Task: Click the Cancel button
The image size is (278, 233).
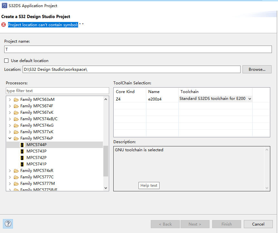Action: 258,224
